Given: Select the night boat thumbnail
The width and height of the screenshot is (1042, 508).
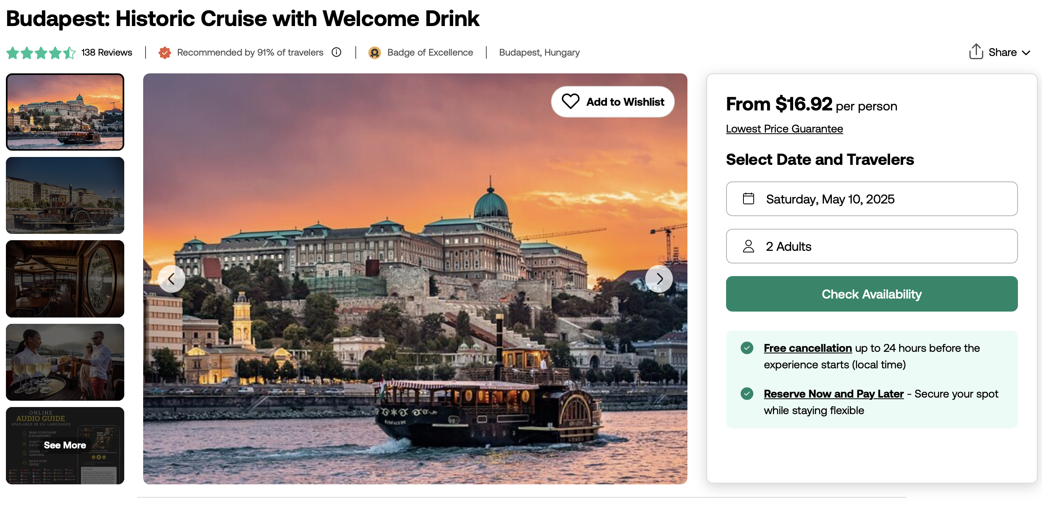Looking at the screenshot, I should click(x=65, y=195).
